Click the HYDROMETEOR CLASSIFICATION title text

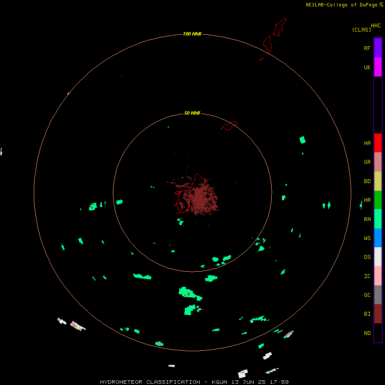[x=150, y=382]
